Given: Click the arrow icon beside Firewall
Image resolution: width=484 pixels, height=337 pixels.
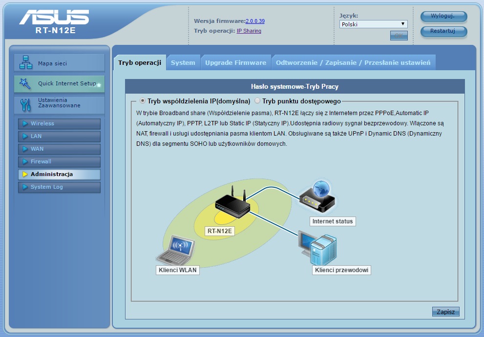Looking at the screenshot, I should click(x=25, y=161).
